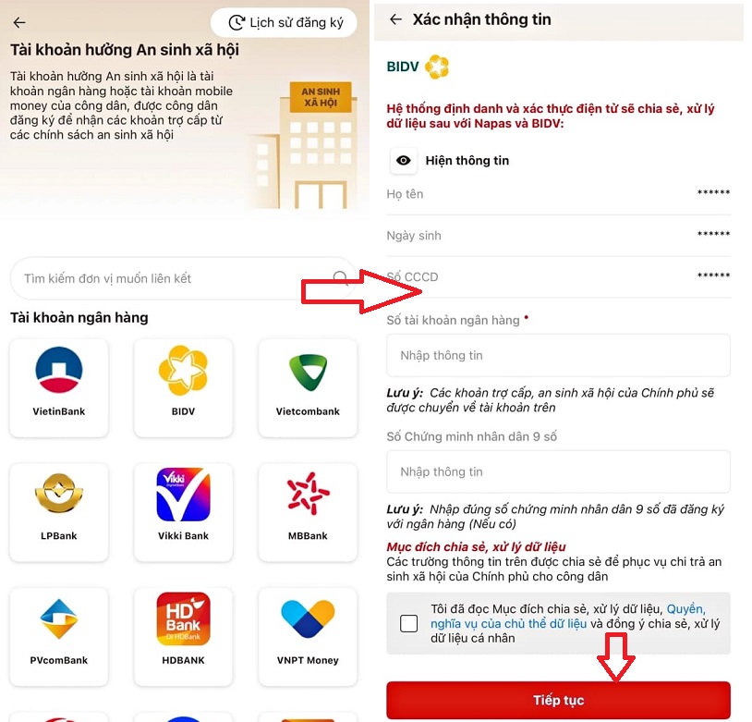The height and width of the screenshot is (722, 752).
Task: Choose the HDBANK tile
Action: point(183,636)
